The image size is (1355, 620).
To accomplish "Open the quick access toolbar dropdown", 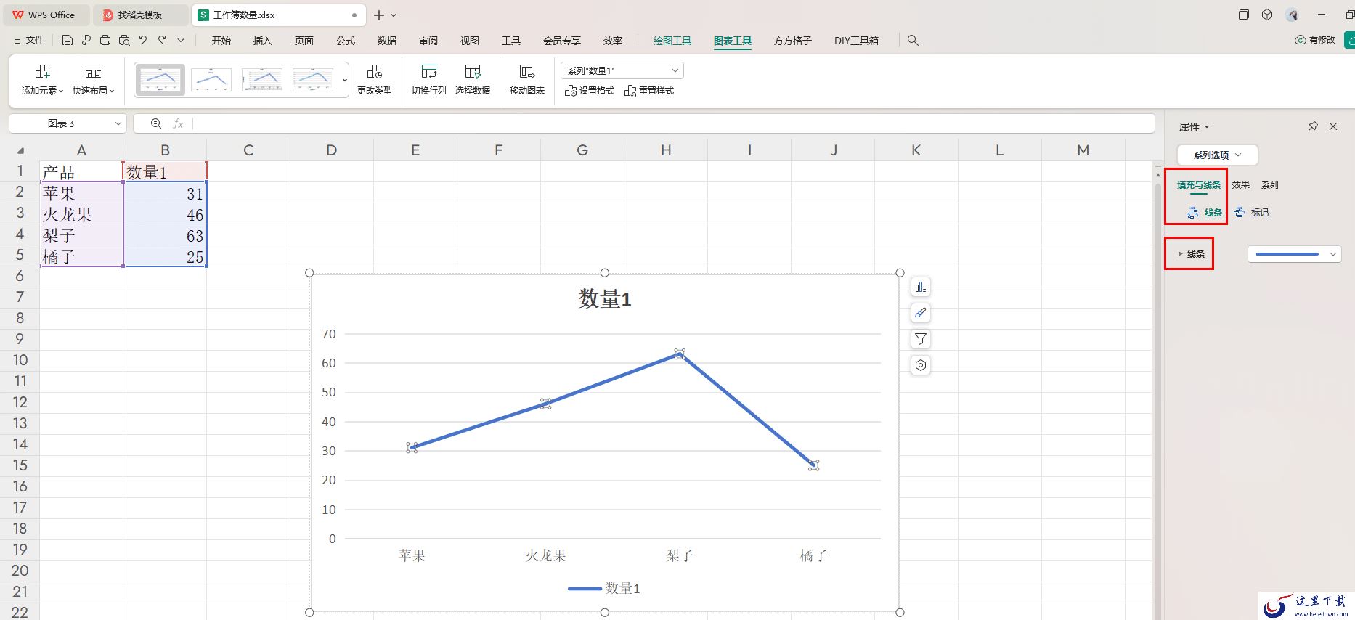I will point(181,41).
